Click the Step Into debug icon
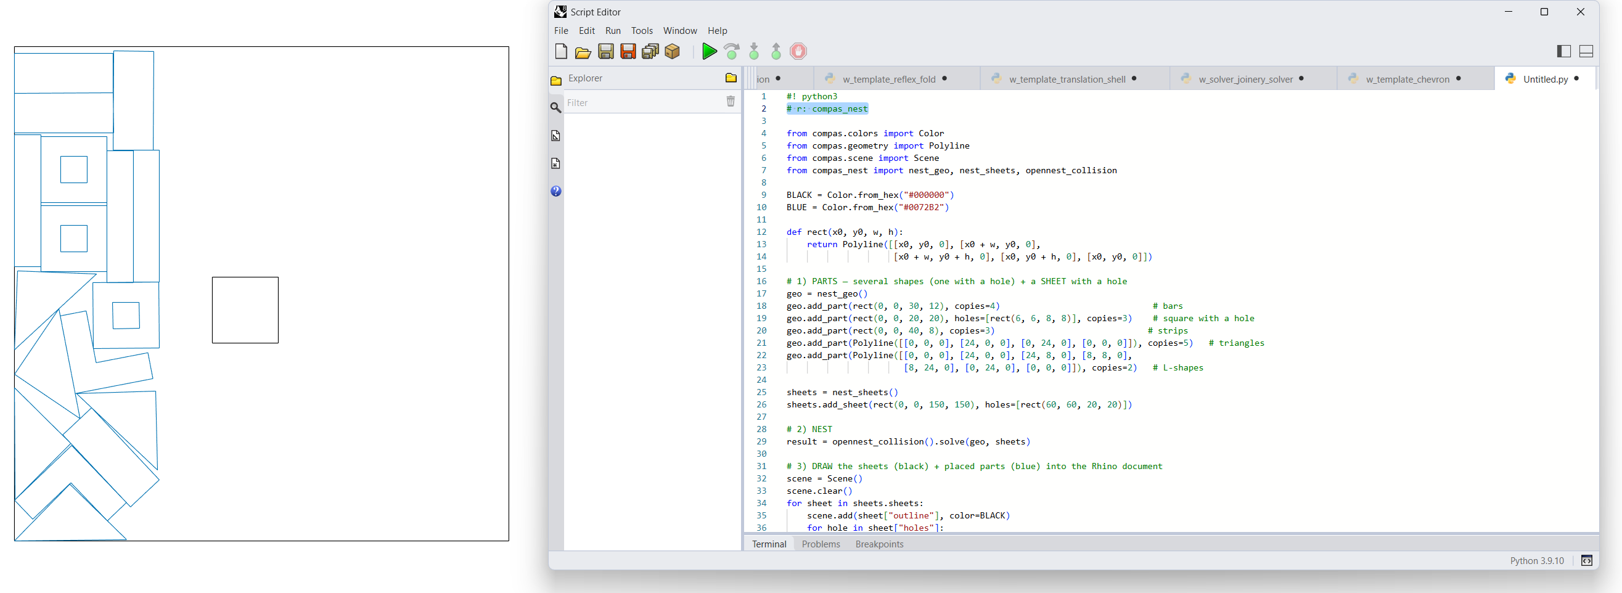 pos(755,51)
